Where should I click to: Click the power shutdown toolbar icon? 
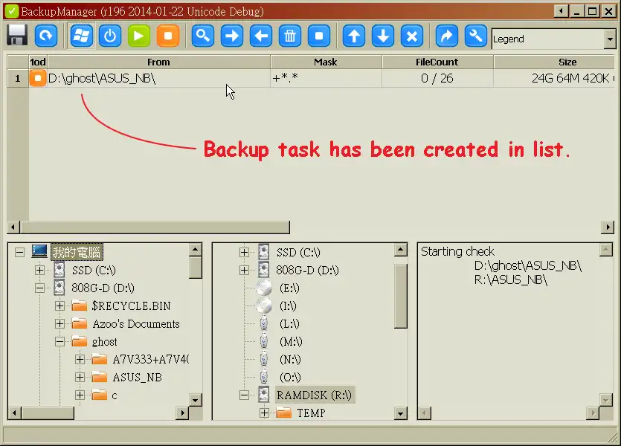pyautogui.click(x=110, y=36)
